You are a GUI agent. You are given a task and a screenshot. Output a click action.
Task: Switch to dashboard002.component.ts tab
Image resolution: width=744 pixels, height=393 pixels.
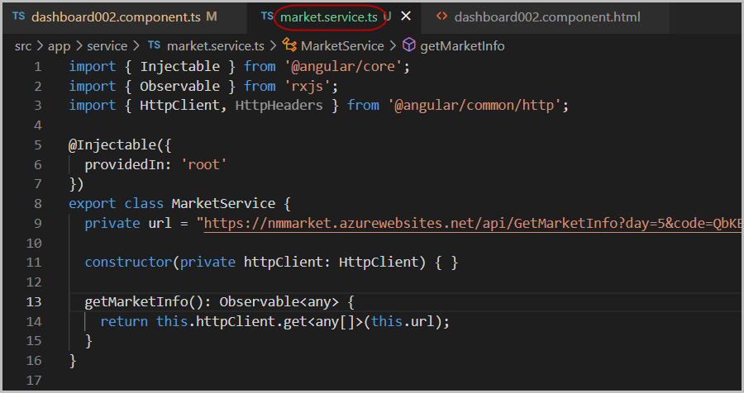[114, 17]
